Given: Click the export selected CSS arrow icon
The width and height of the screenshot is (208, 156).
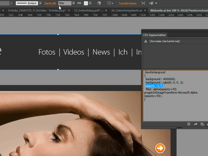Looking at the screenshot, I should click(196, 124).
